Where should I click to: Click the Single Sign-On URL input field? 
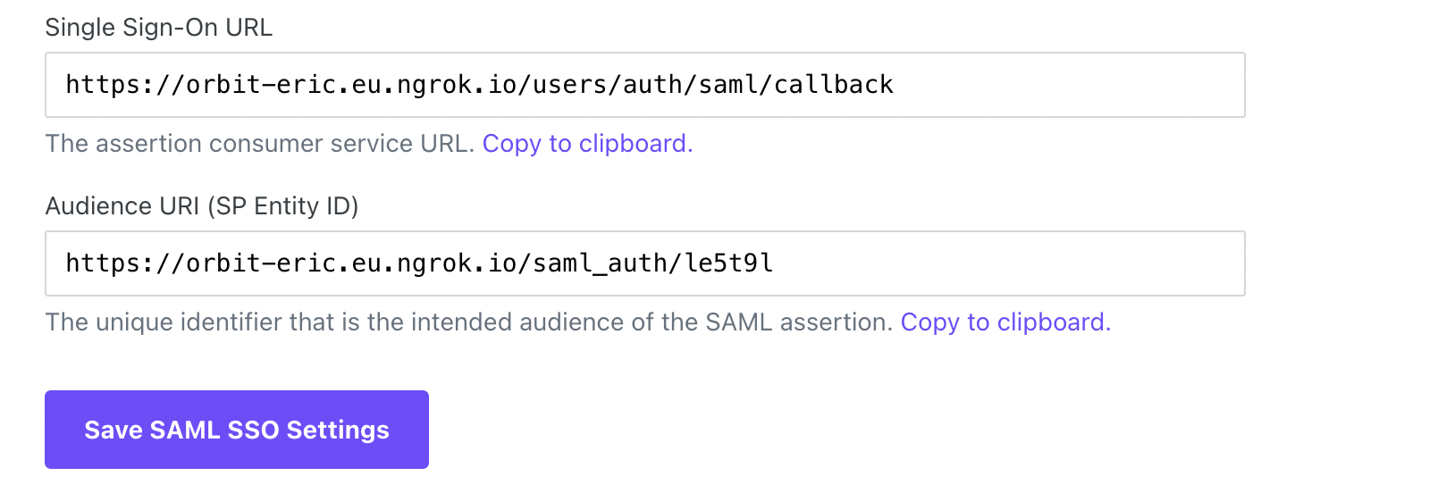(x=643, y=85)
